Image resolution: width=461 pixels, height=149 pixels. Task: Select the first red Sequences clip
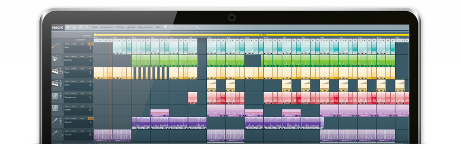point(193,98)
